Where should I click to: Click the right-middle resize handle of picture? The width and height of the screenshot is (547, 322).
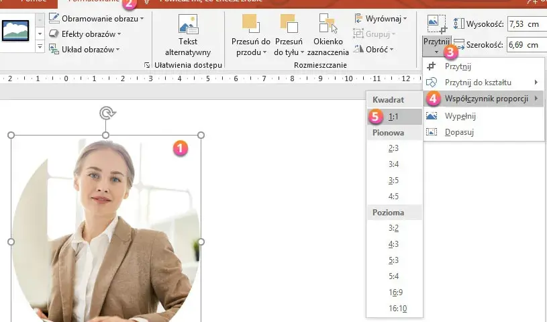[x=201, y=241]
